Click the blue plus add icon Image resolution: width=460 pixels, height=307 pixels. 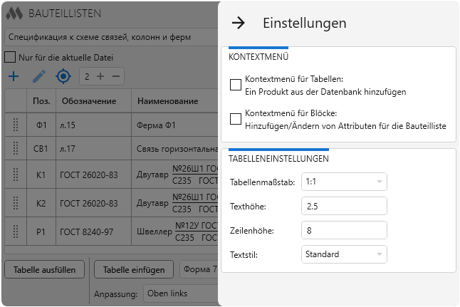pos(13,76)
